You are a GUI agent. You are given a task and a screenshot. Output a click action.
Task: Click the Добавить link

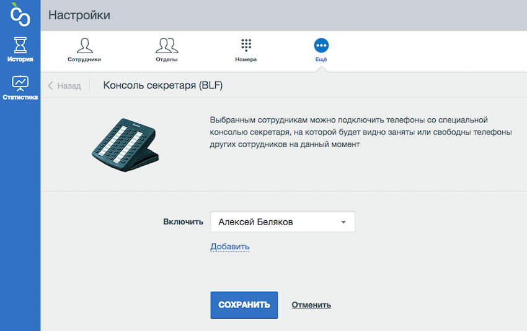(230, 246)
